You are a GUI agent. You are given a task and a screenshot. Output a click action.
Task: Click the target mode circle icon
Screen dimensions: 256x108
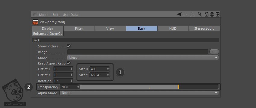coord(212,14)
